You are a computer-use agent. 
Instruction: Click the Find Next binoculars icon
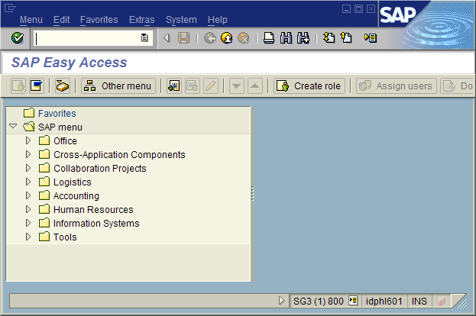click(303, 38)
